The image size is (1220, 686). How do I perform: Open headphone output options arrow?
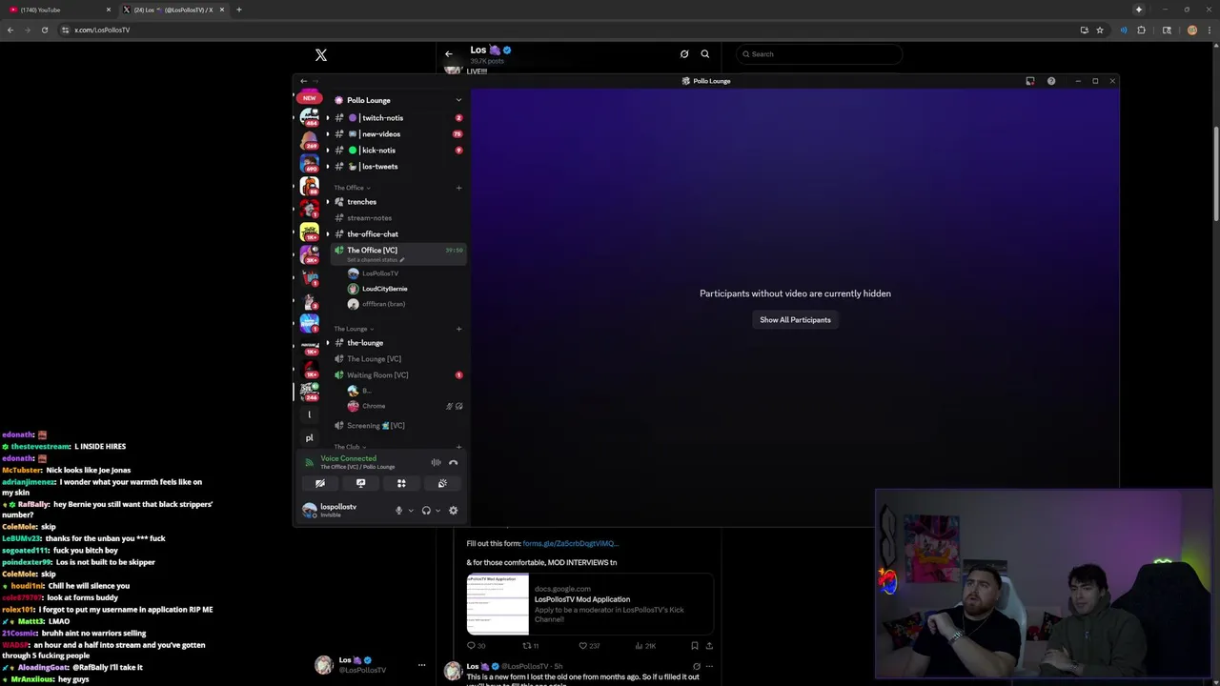pos(437,511)
